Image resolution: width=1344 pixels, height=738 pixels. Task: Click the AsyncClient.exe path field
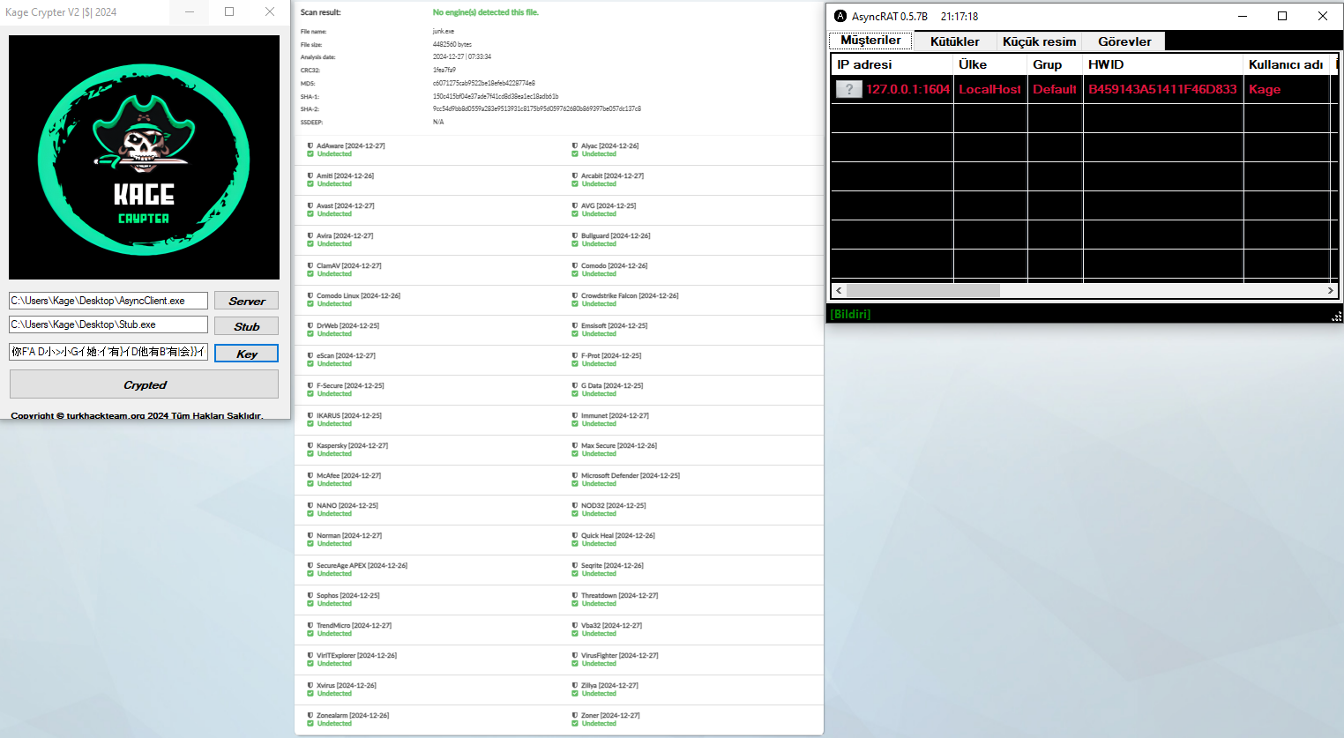point(108,301)
